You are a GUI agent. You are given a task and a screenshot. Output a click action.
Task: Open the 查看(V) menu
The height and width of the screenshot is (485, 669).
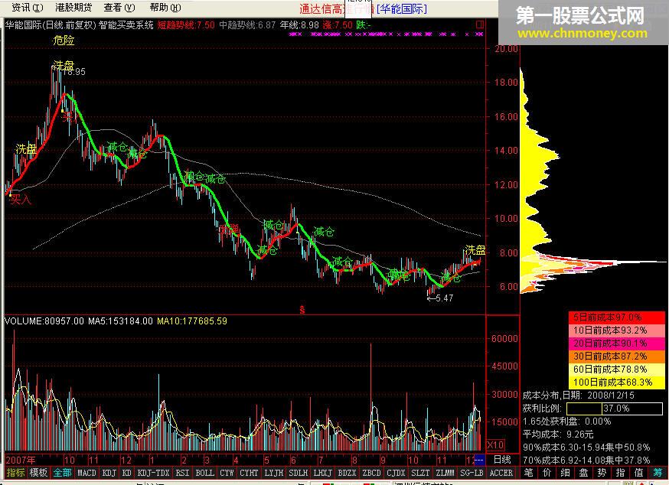[119, 7]
